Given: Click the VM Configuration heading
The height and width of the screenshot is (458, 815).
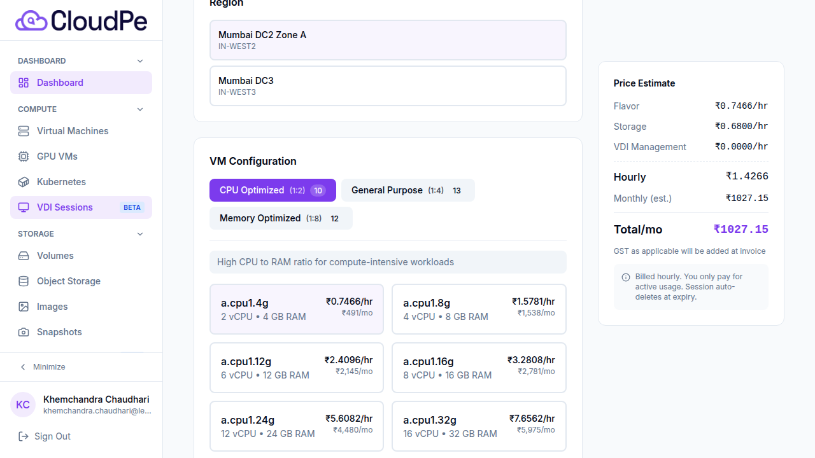Looking at the screenshot, I should (x=253, y=161).
